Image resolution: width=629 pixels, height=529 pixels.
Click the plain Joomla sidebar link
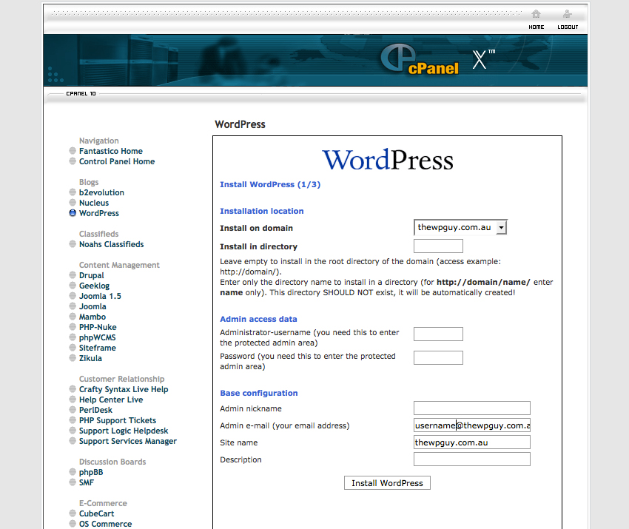[92, 306]
